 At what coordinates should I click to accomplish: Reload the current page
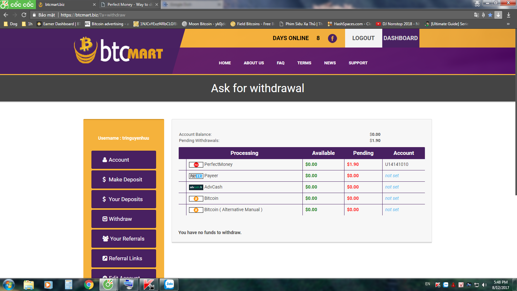[x=24, y=15]
